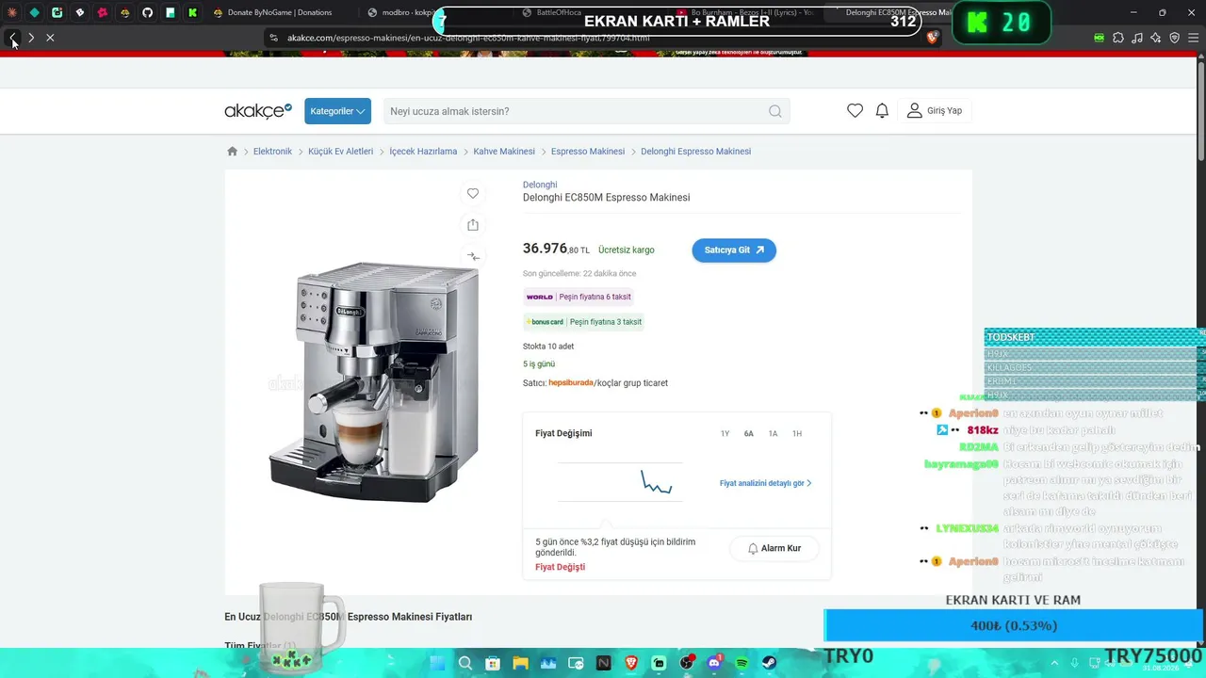Open the GitHub pinned tab
1206x678 pixels.
147,12
